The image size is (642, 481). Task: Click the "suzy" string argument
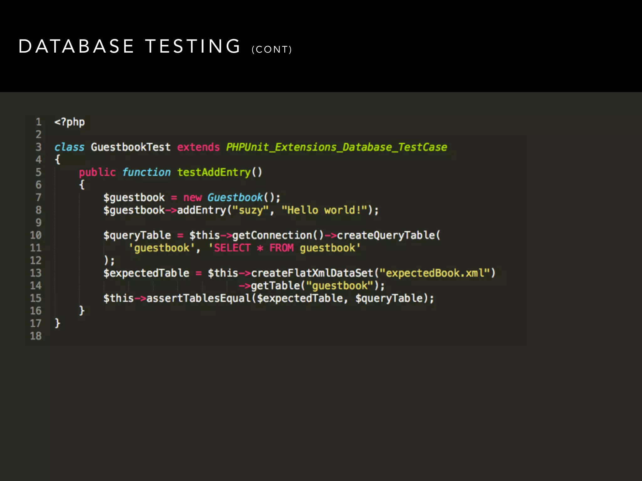pos(250,210)
